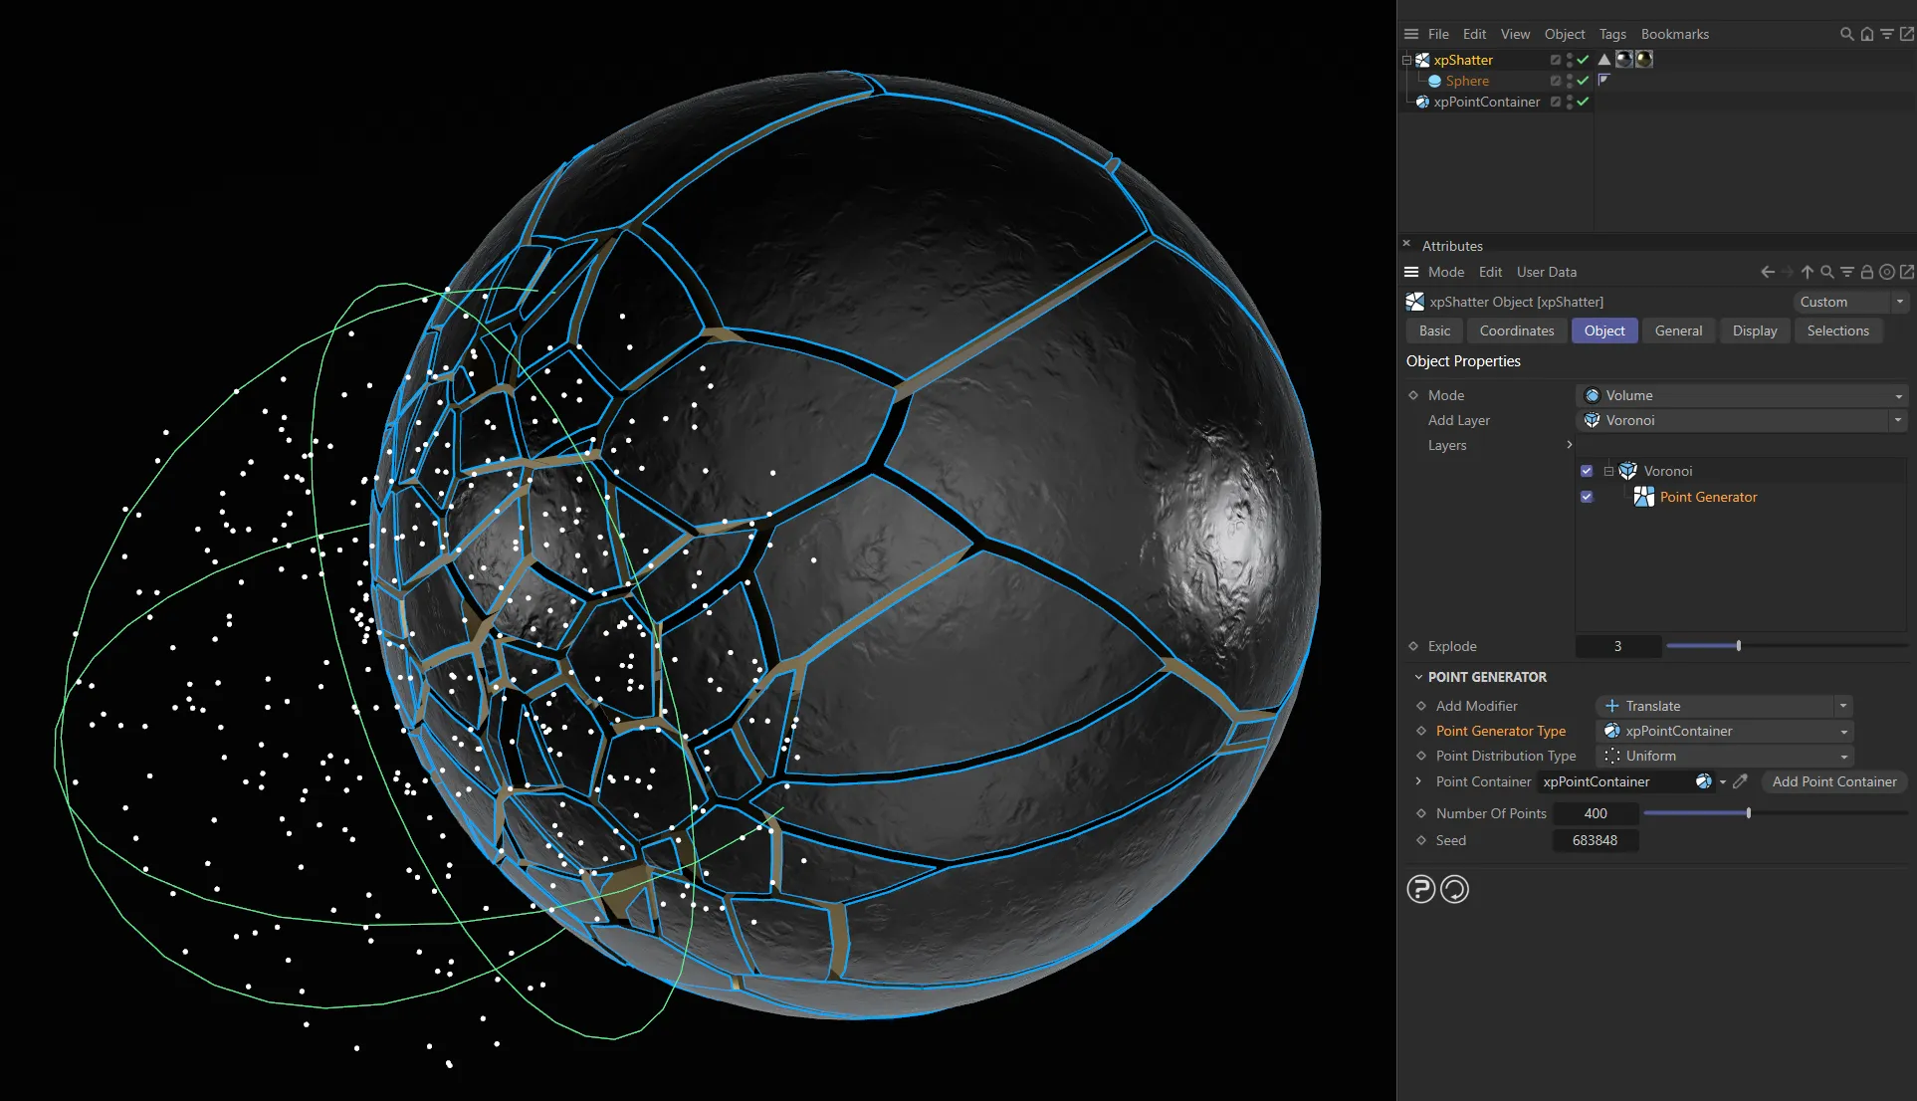Click the X-Particles help question mark icon
This screenshot has width=1917, height=1101.
(1420, 889)
